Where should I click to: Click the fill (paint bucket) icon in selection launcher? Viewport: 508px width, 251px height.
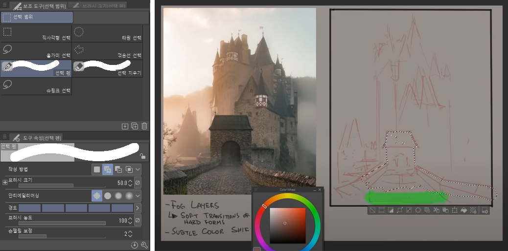[x=464, y=210]
